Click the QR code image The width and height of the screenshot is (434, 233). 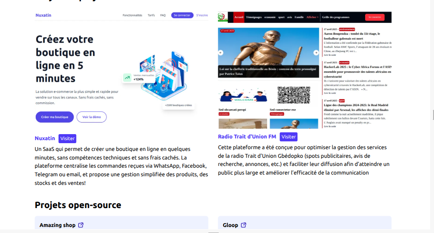pos(294,95)
